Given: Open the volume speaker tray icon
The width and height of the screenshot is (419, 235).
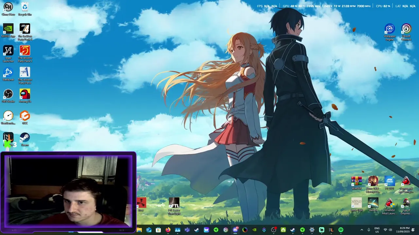Looking at the screenshot, I should click(x=390, y=230).
